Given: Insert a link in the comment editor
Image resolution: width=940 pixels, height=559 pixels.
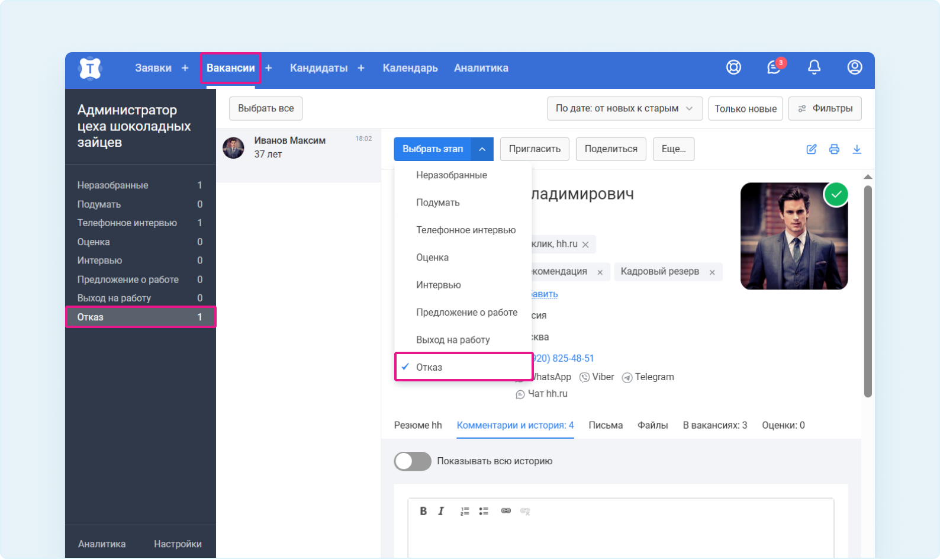Looking at the screenshot, I should [506, 511].
